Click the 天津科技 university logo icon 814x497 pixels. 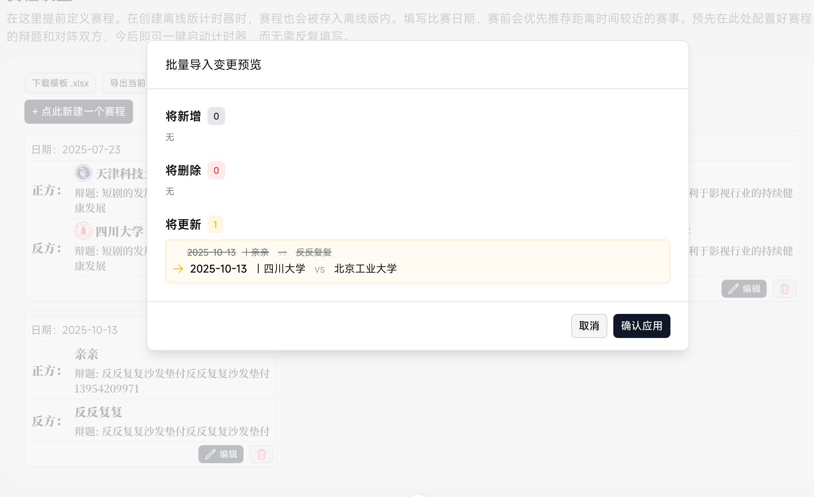point(83,173)
